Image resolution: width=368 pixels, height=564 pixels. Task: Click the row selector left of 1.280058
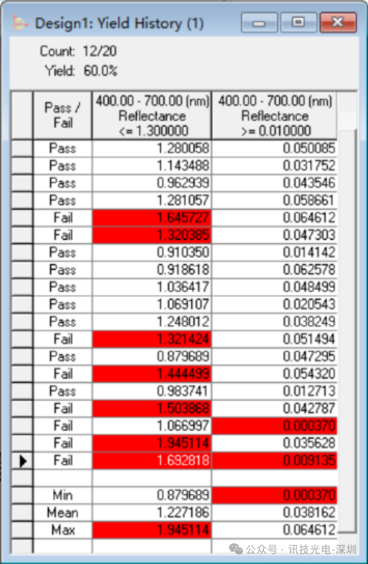22,148
